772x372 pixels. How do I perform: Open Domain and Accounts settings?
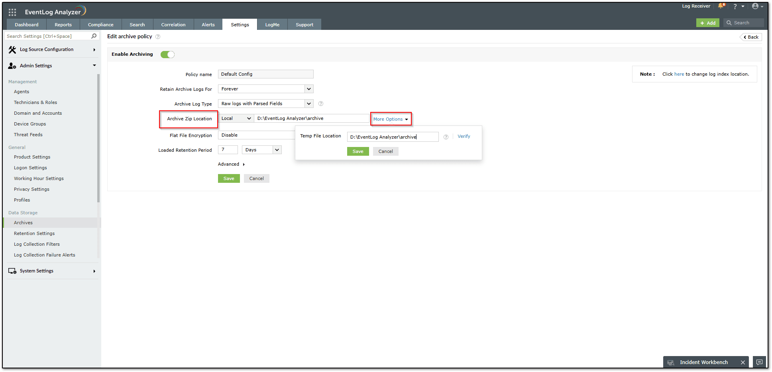click(38, 113)
